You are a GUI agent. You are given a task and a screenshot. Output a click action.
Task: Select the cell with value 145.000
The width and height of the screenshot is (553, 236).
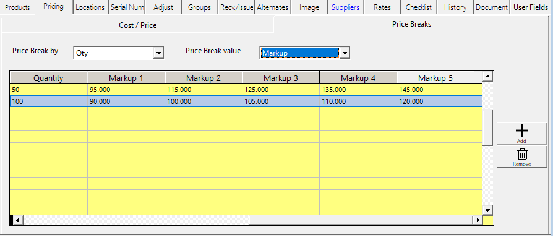point(435,90)
